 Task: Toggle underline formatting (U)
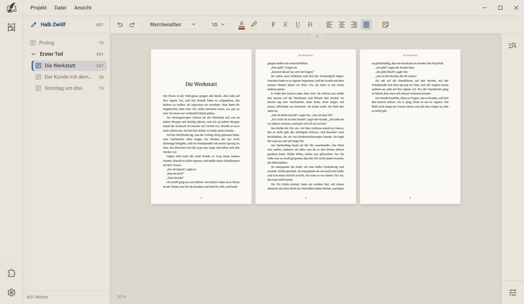pos(298,24)
